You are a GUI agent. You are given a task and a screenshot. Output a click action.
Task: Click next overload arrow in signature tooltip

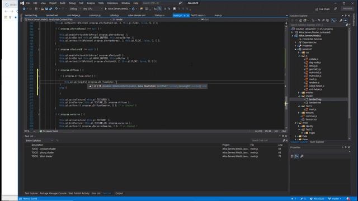pyautogui.click(x=100, y=86)
